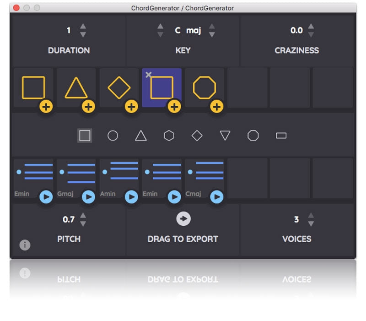Decrease Pitch with the down arrow
The width and height of the screenshot is (366, 321).
coord(83,224)
